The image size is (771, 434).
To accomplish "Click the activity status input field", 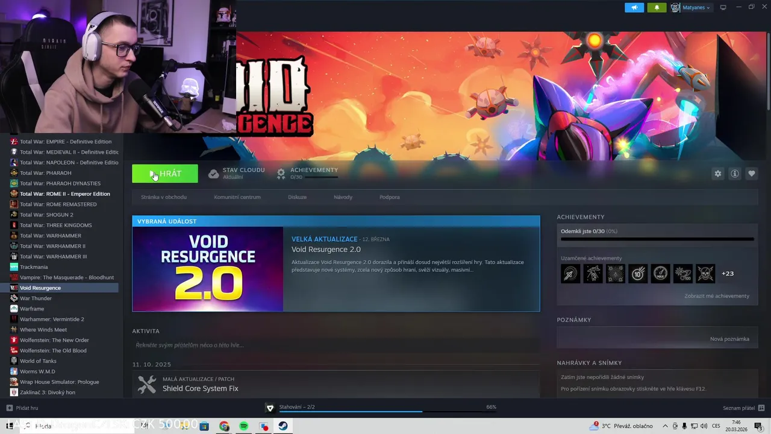I will [x=336, y=345].
